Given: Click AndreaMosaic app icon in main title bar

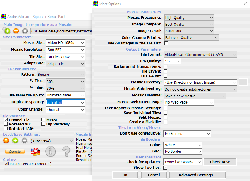Looking at the screenshot, I should [x=4, y=17].
